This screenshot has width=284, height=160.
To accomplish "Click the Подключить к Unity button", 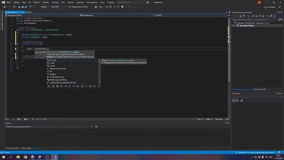I will (79, 7).
